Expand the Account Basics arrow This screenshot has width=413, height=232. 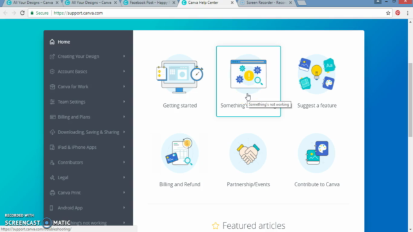tap(124, 72)
